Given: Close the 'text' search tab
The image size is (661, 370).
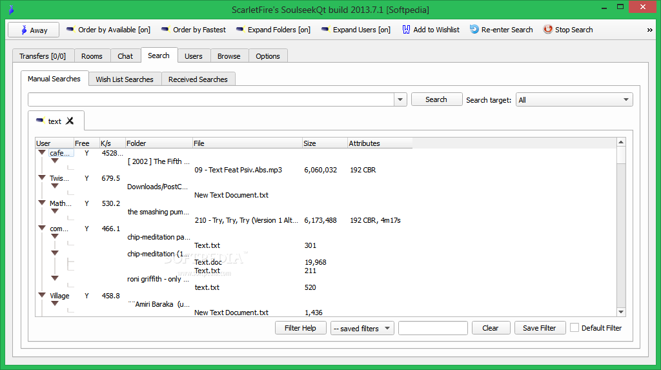Looking at the screenshot, I should coord(70,121).
